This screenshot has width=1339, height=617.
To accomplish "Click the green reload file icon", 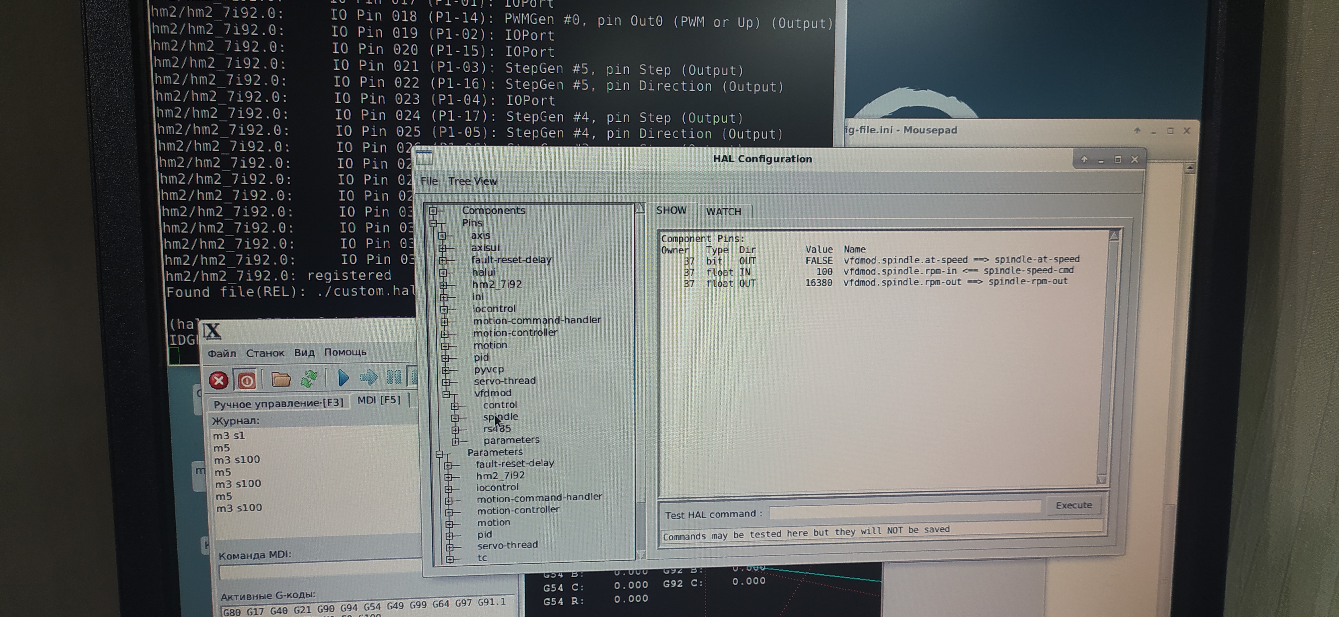I will click(309, 379).
